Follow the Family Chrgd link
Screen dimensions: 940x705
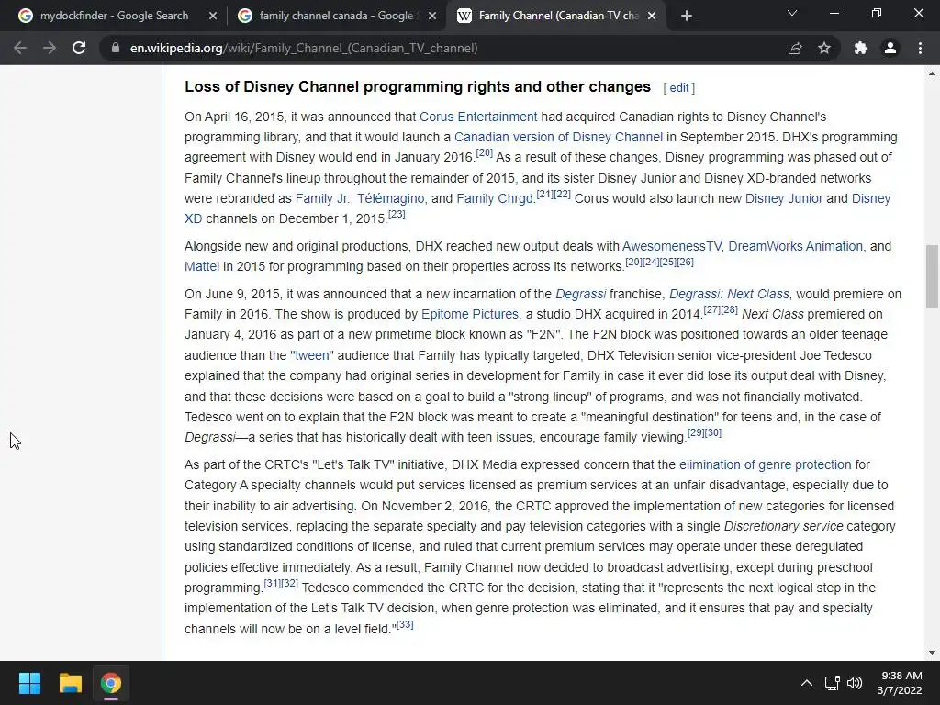(x=495, y=198)
